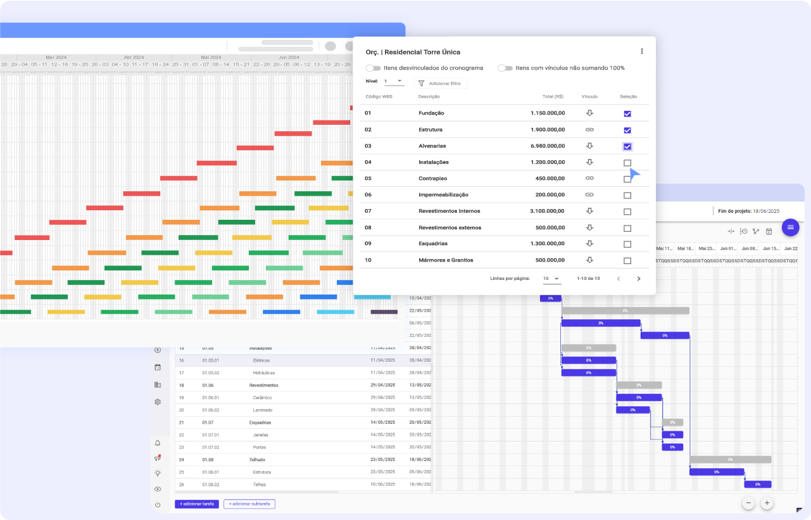Toggle Itens com vínculos não somando 100%
Image resolution: width=811 pixels, height=520 pixels.
pyautogui.click(x=505, y=68)
